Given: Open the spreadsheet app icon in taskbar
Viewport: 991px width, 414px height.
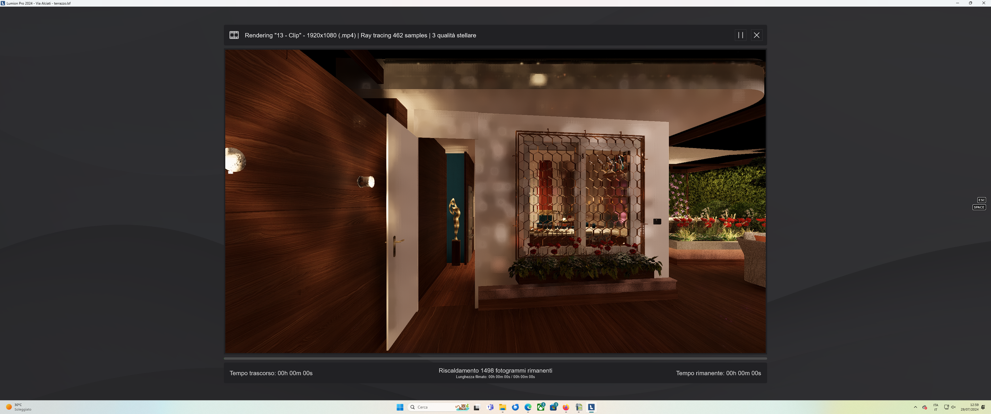Looking at the screenshot, I should coord(578,407).
